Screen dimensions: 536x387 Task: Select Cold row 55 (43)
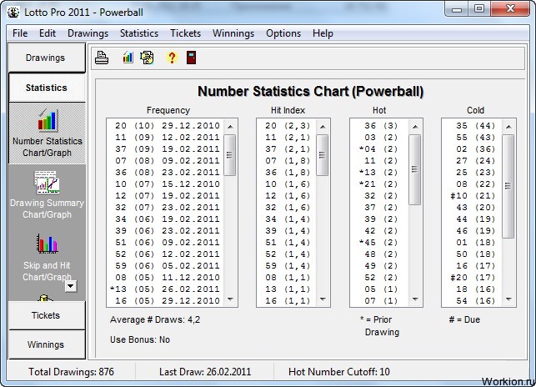tap(473, 138)
